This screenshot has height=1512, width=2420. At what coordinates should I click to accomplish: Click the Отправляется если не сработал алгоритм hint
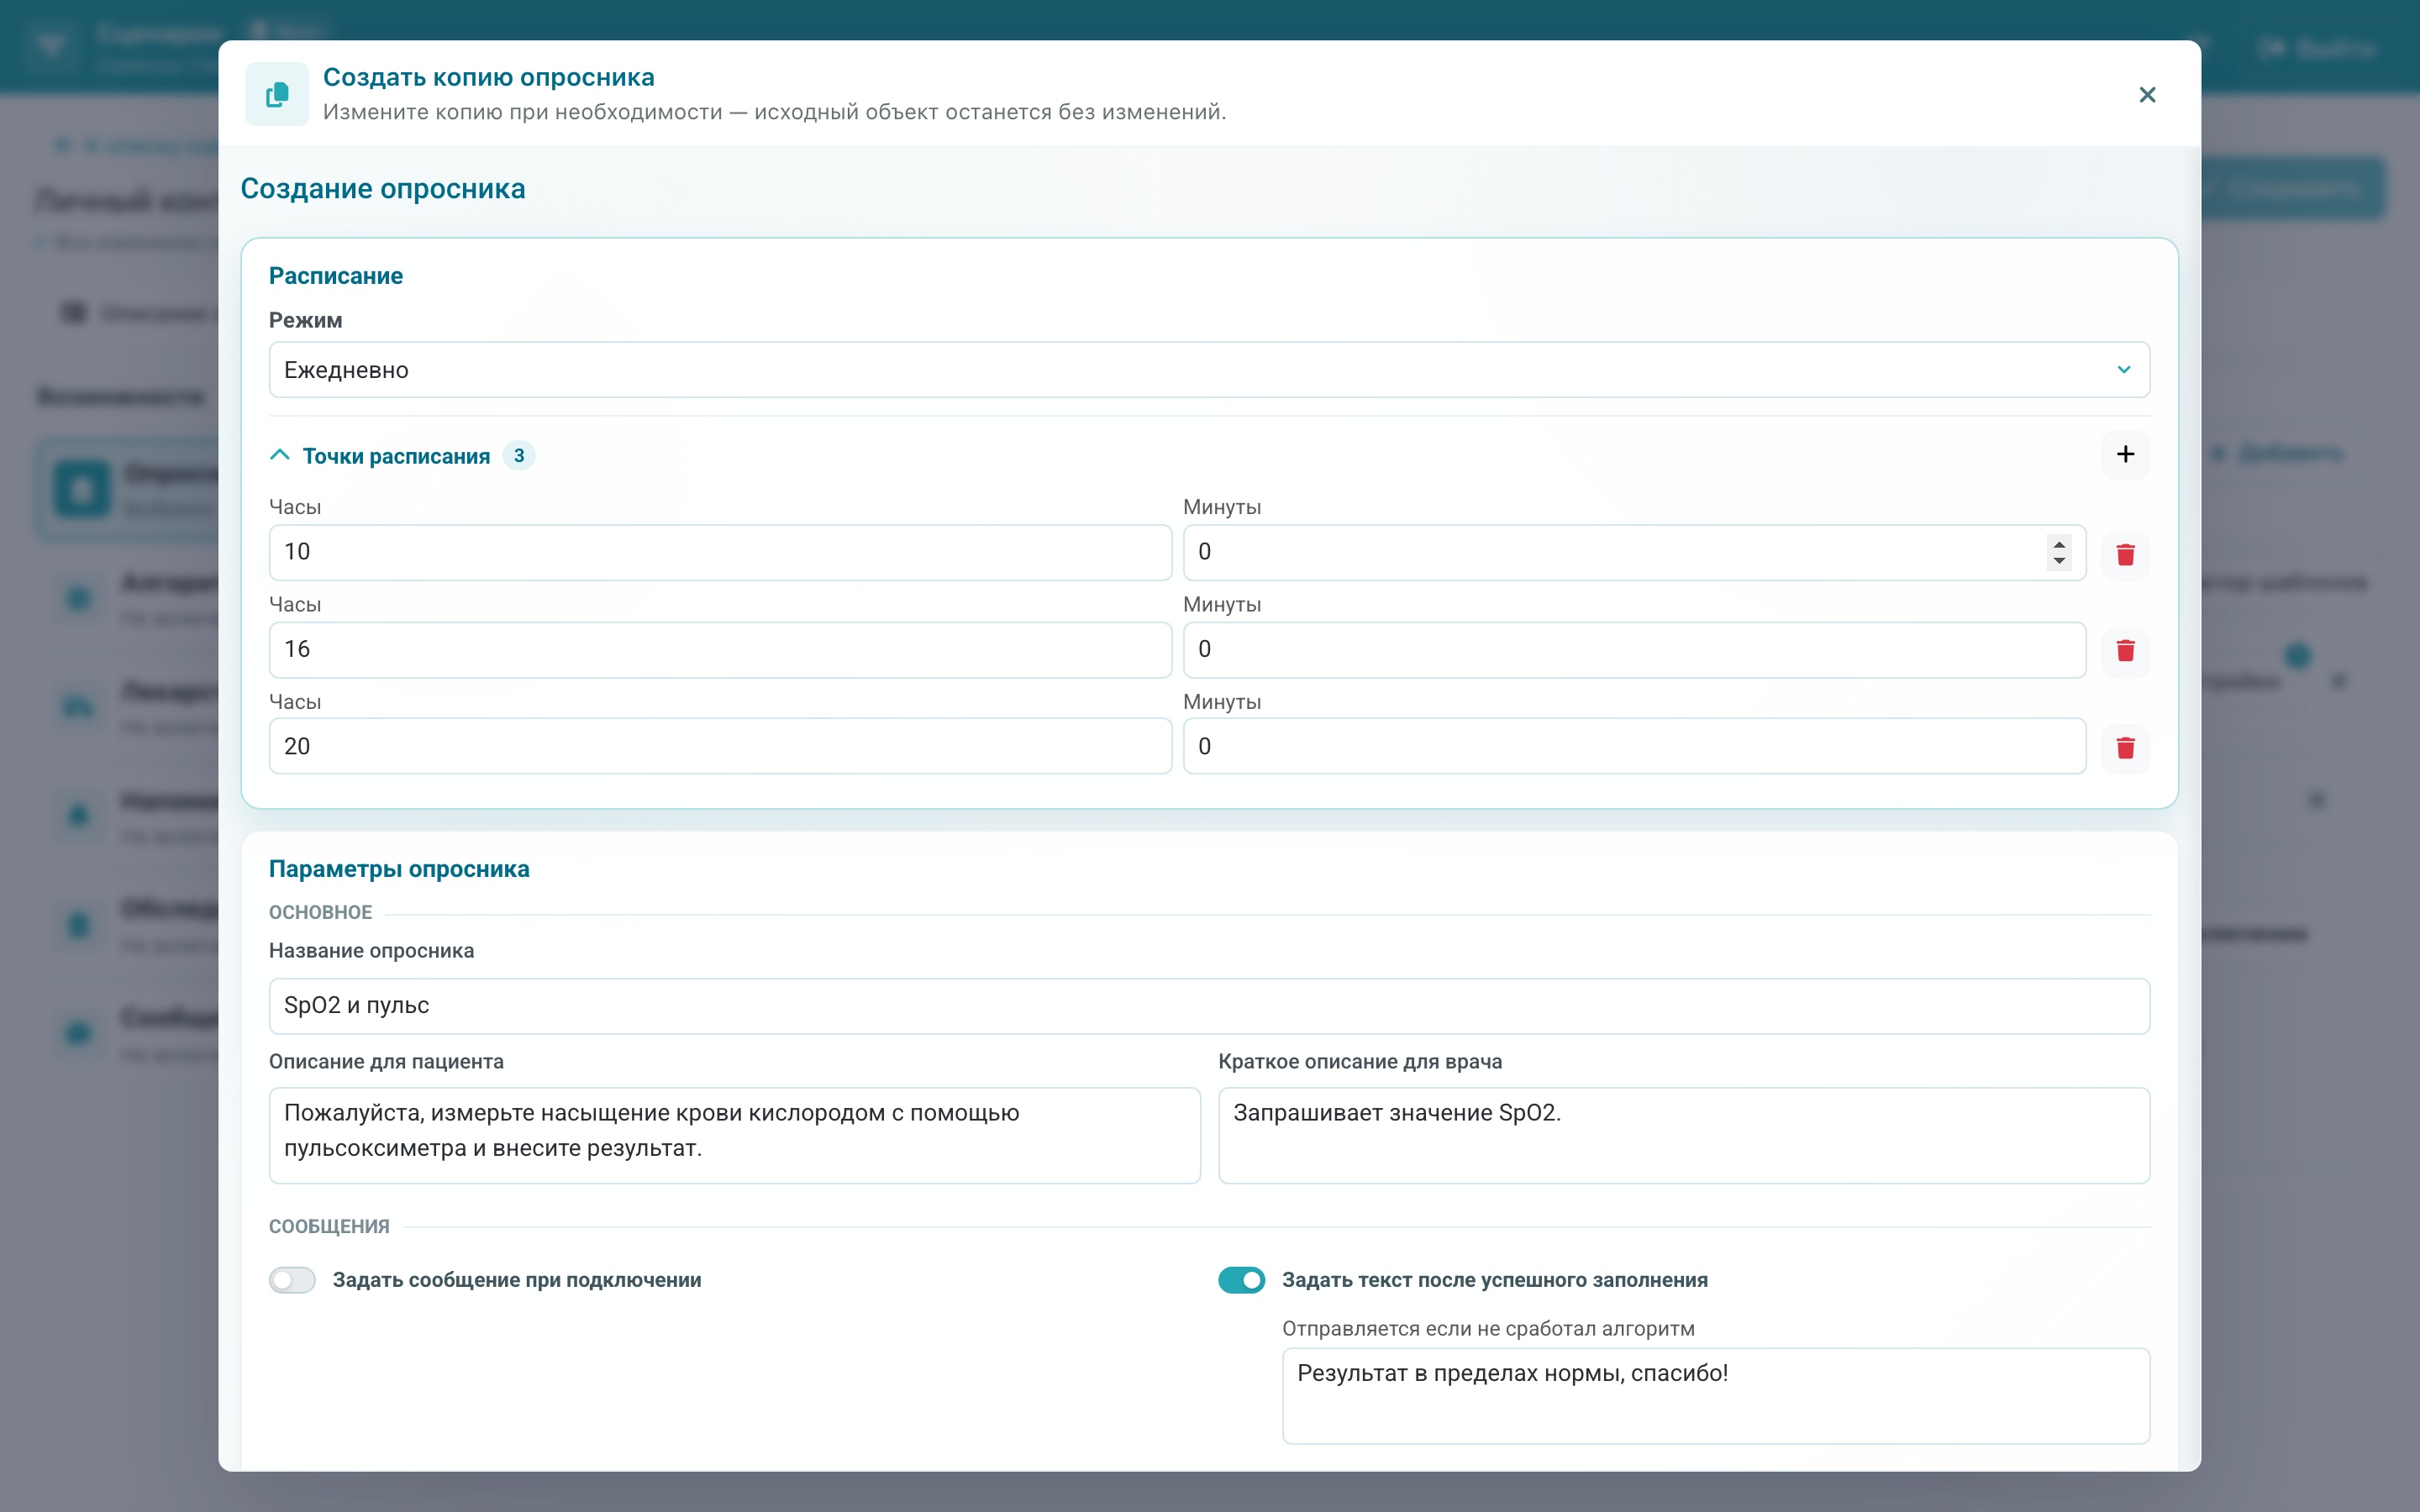pos(1488,1329)
